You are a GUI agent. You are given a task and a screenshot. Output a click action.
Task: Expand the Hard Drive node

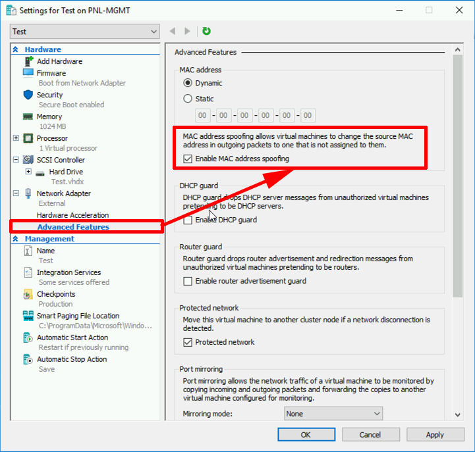coord(28,172)
